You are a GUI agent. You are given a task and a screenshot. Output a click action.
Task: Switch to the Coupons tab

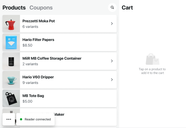tap(41, 8)
